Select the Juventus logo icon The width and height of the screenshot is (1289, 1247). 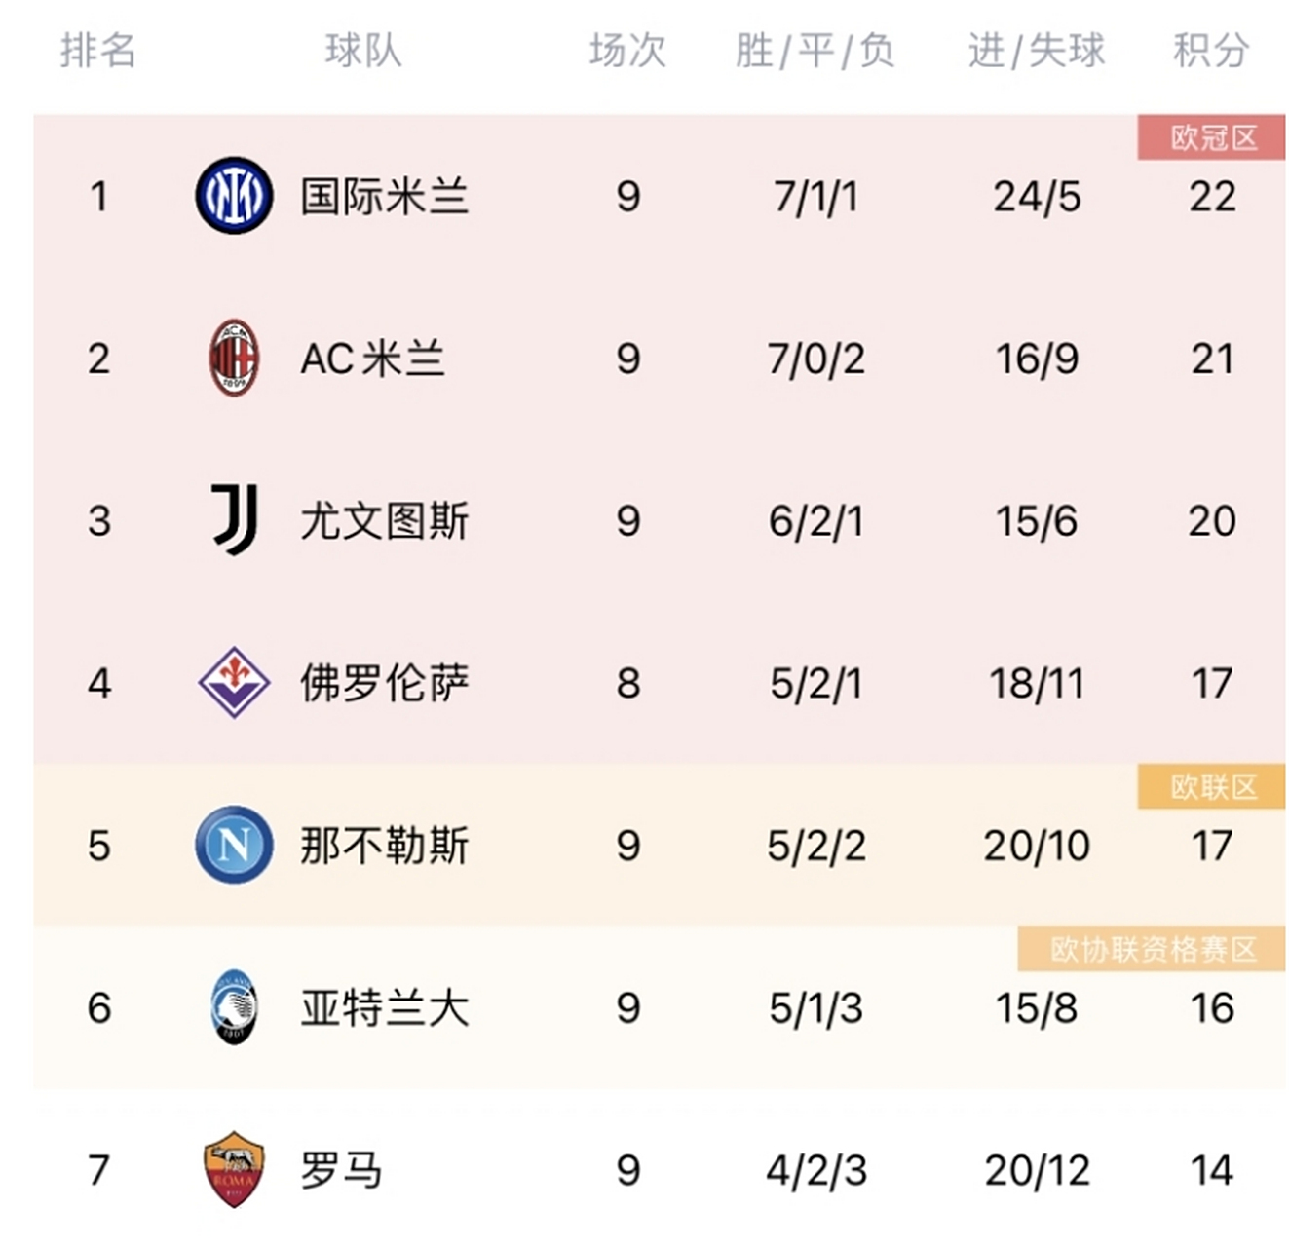(x=235, y=520)
